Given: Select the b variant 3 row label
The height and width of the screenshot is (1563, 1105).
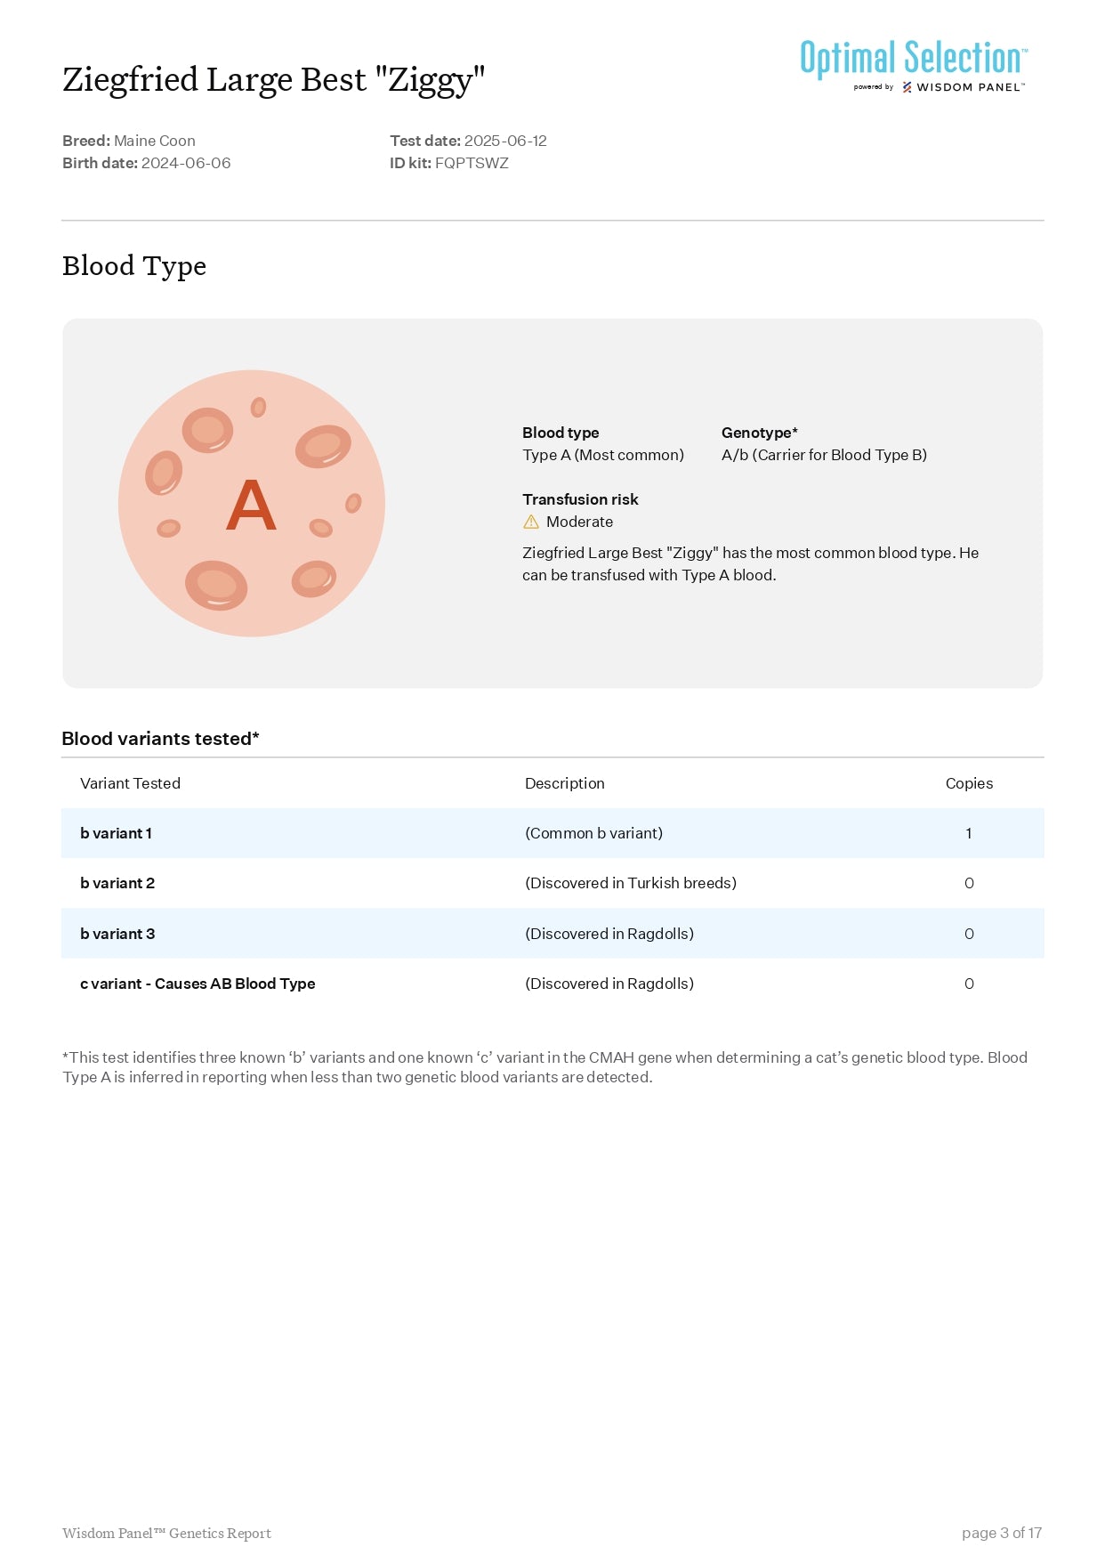Looking at the screenshot, I should pos(117,934).
